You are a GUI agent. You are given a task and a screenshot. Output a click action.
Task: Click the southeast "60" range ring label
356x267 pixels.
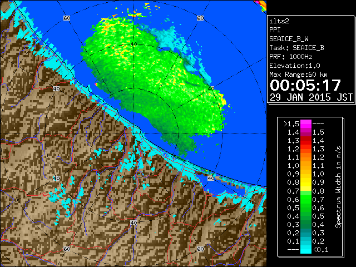pyautogui.click(x=200, y=249)
